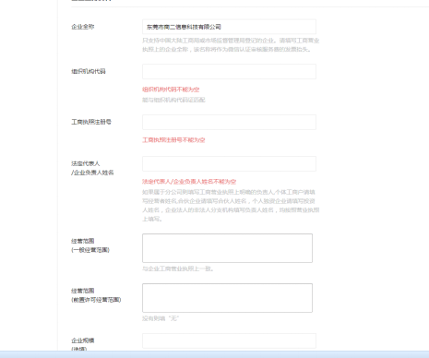Click the (前置许可经营范围) label text
The image size is (429, 358).
[x=96, y=300]
